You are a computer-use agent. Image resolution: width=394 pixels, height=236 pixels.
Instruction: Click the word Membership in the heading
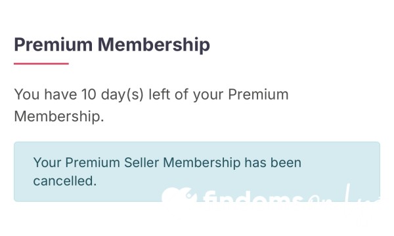(x=154, y=45)
